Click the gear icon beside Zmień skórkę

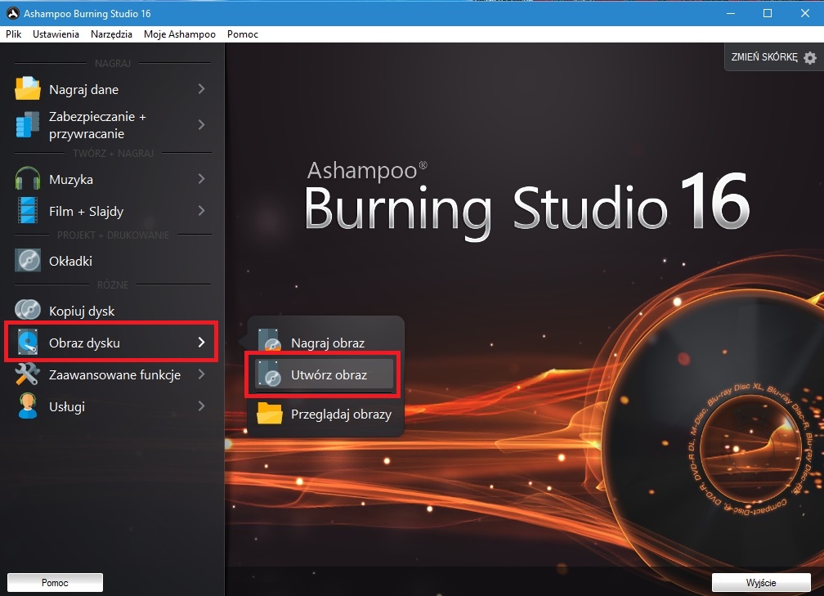click(810, 57)
